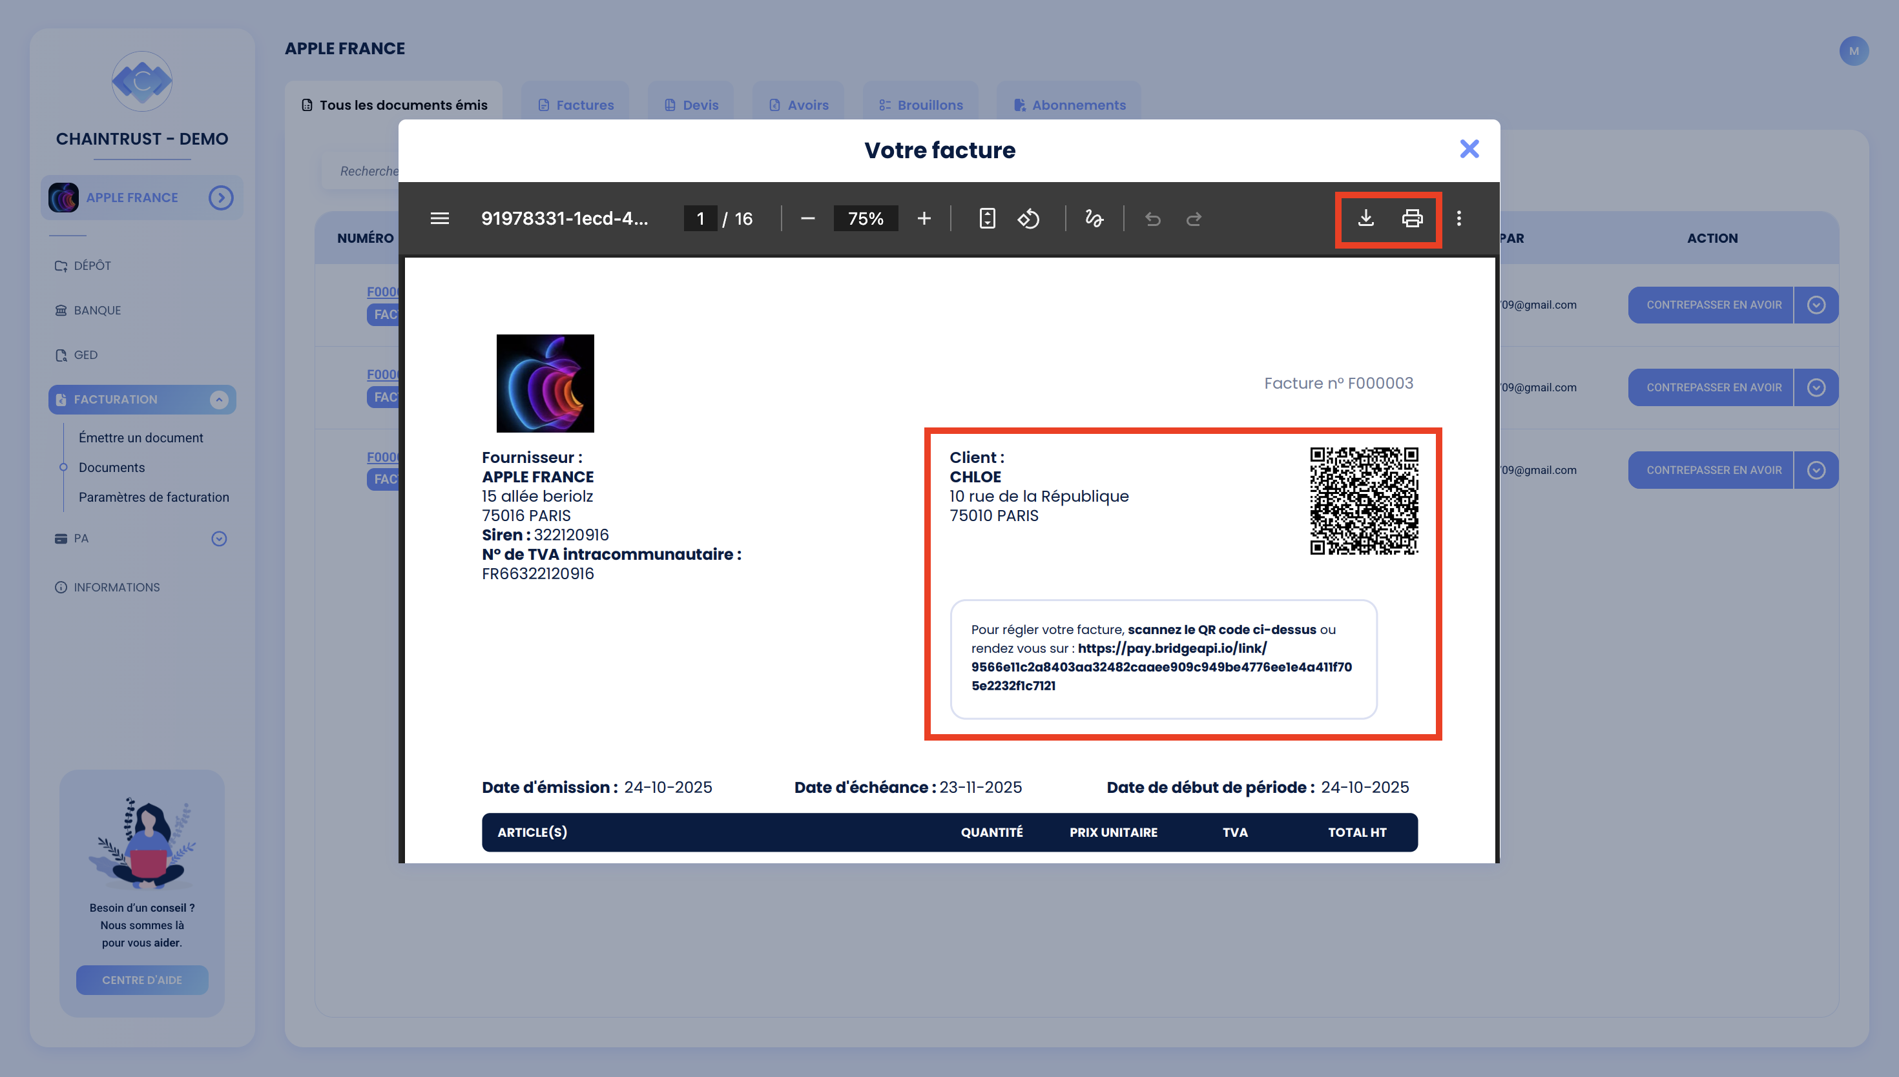Click the 75% zoom level field

point(866,218)
